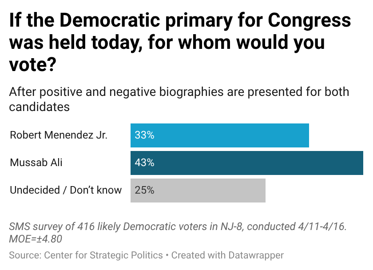The width and height of the screenshot is (373, 270).
Task: Click the word "candidates" in the subtitle
Action: tap(39, 107)
